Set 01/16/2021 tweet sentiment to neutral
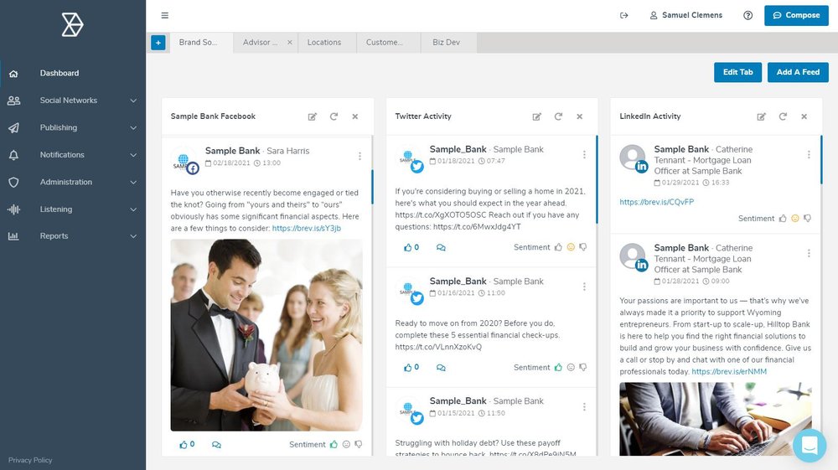This screenshot has width=838, height=470. click(x=571, y=368)
